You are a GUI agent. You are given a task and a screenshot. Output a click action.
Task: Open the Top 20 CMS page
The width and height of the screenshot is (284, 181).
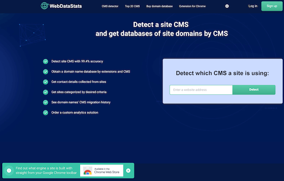pos(132,6)
